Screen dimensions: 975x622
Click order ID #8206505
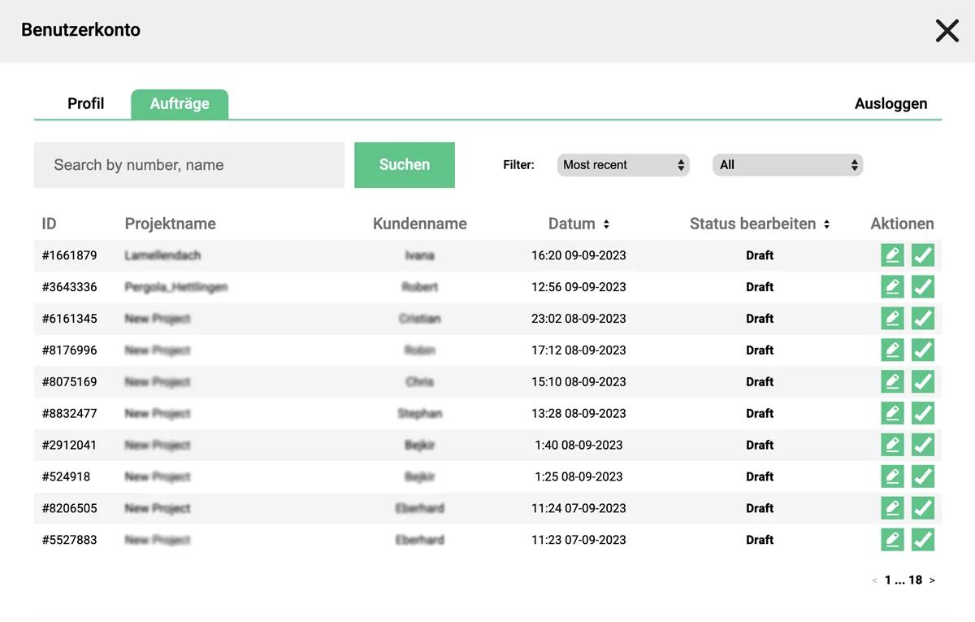pos(69,509)
